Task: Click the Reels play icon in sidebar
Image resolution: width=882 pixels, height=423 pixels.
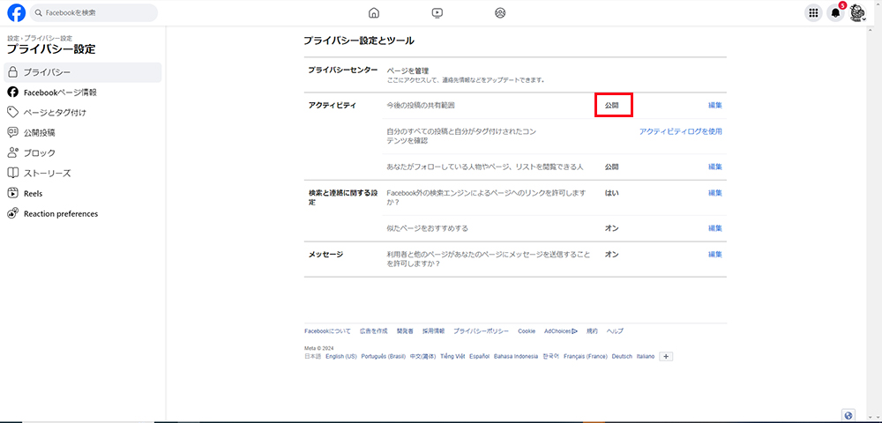Action: (13, 193)
